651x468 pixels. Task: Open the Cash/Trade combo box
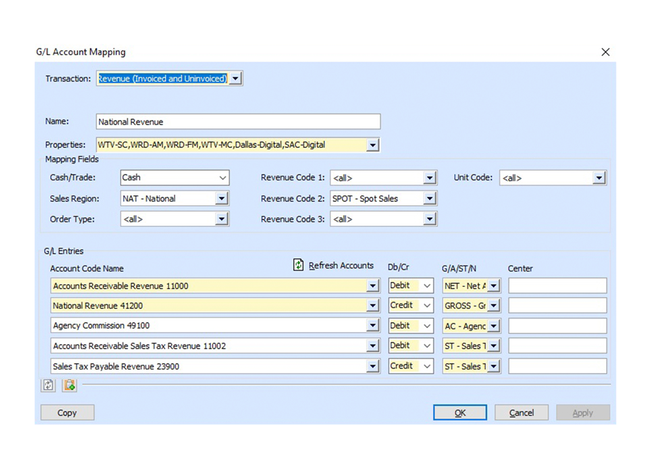pyautogui.click(x=223, y=178)
